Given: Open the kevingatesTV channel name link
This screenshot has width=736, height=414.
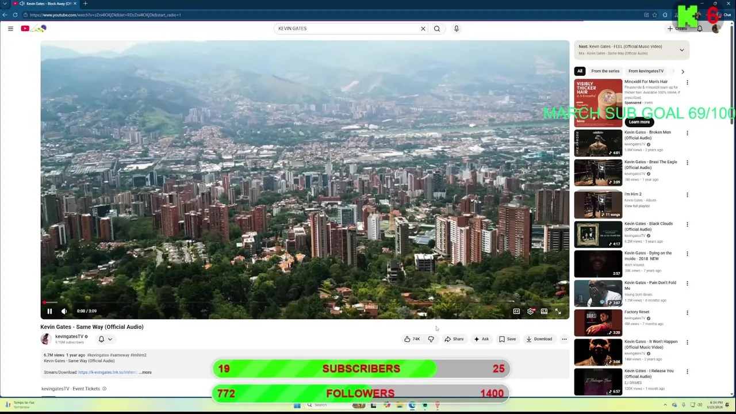Looking at the screenshot, I should [70, 336].
